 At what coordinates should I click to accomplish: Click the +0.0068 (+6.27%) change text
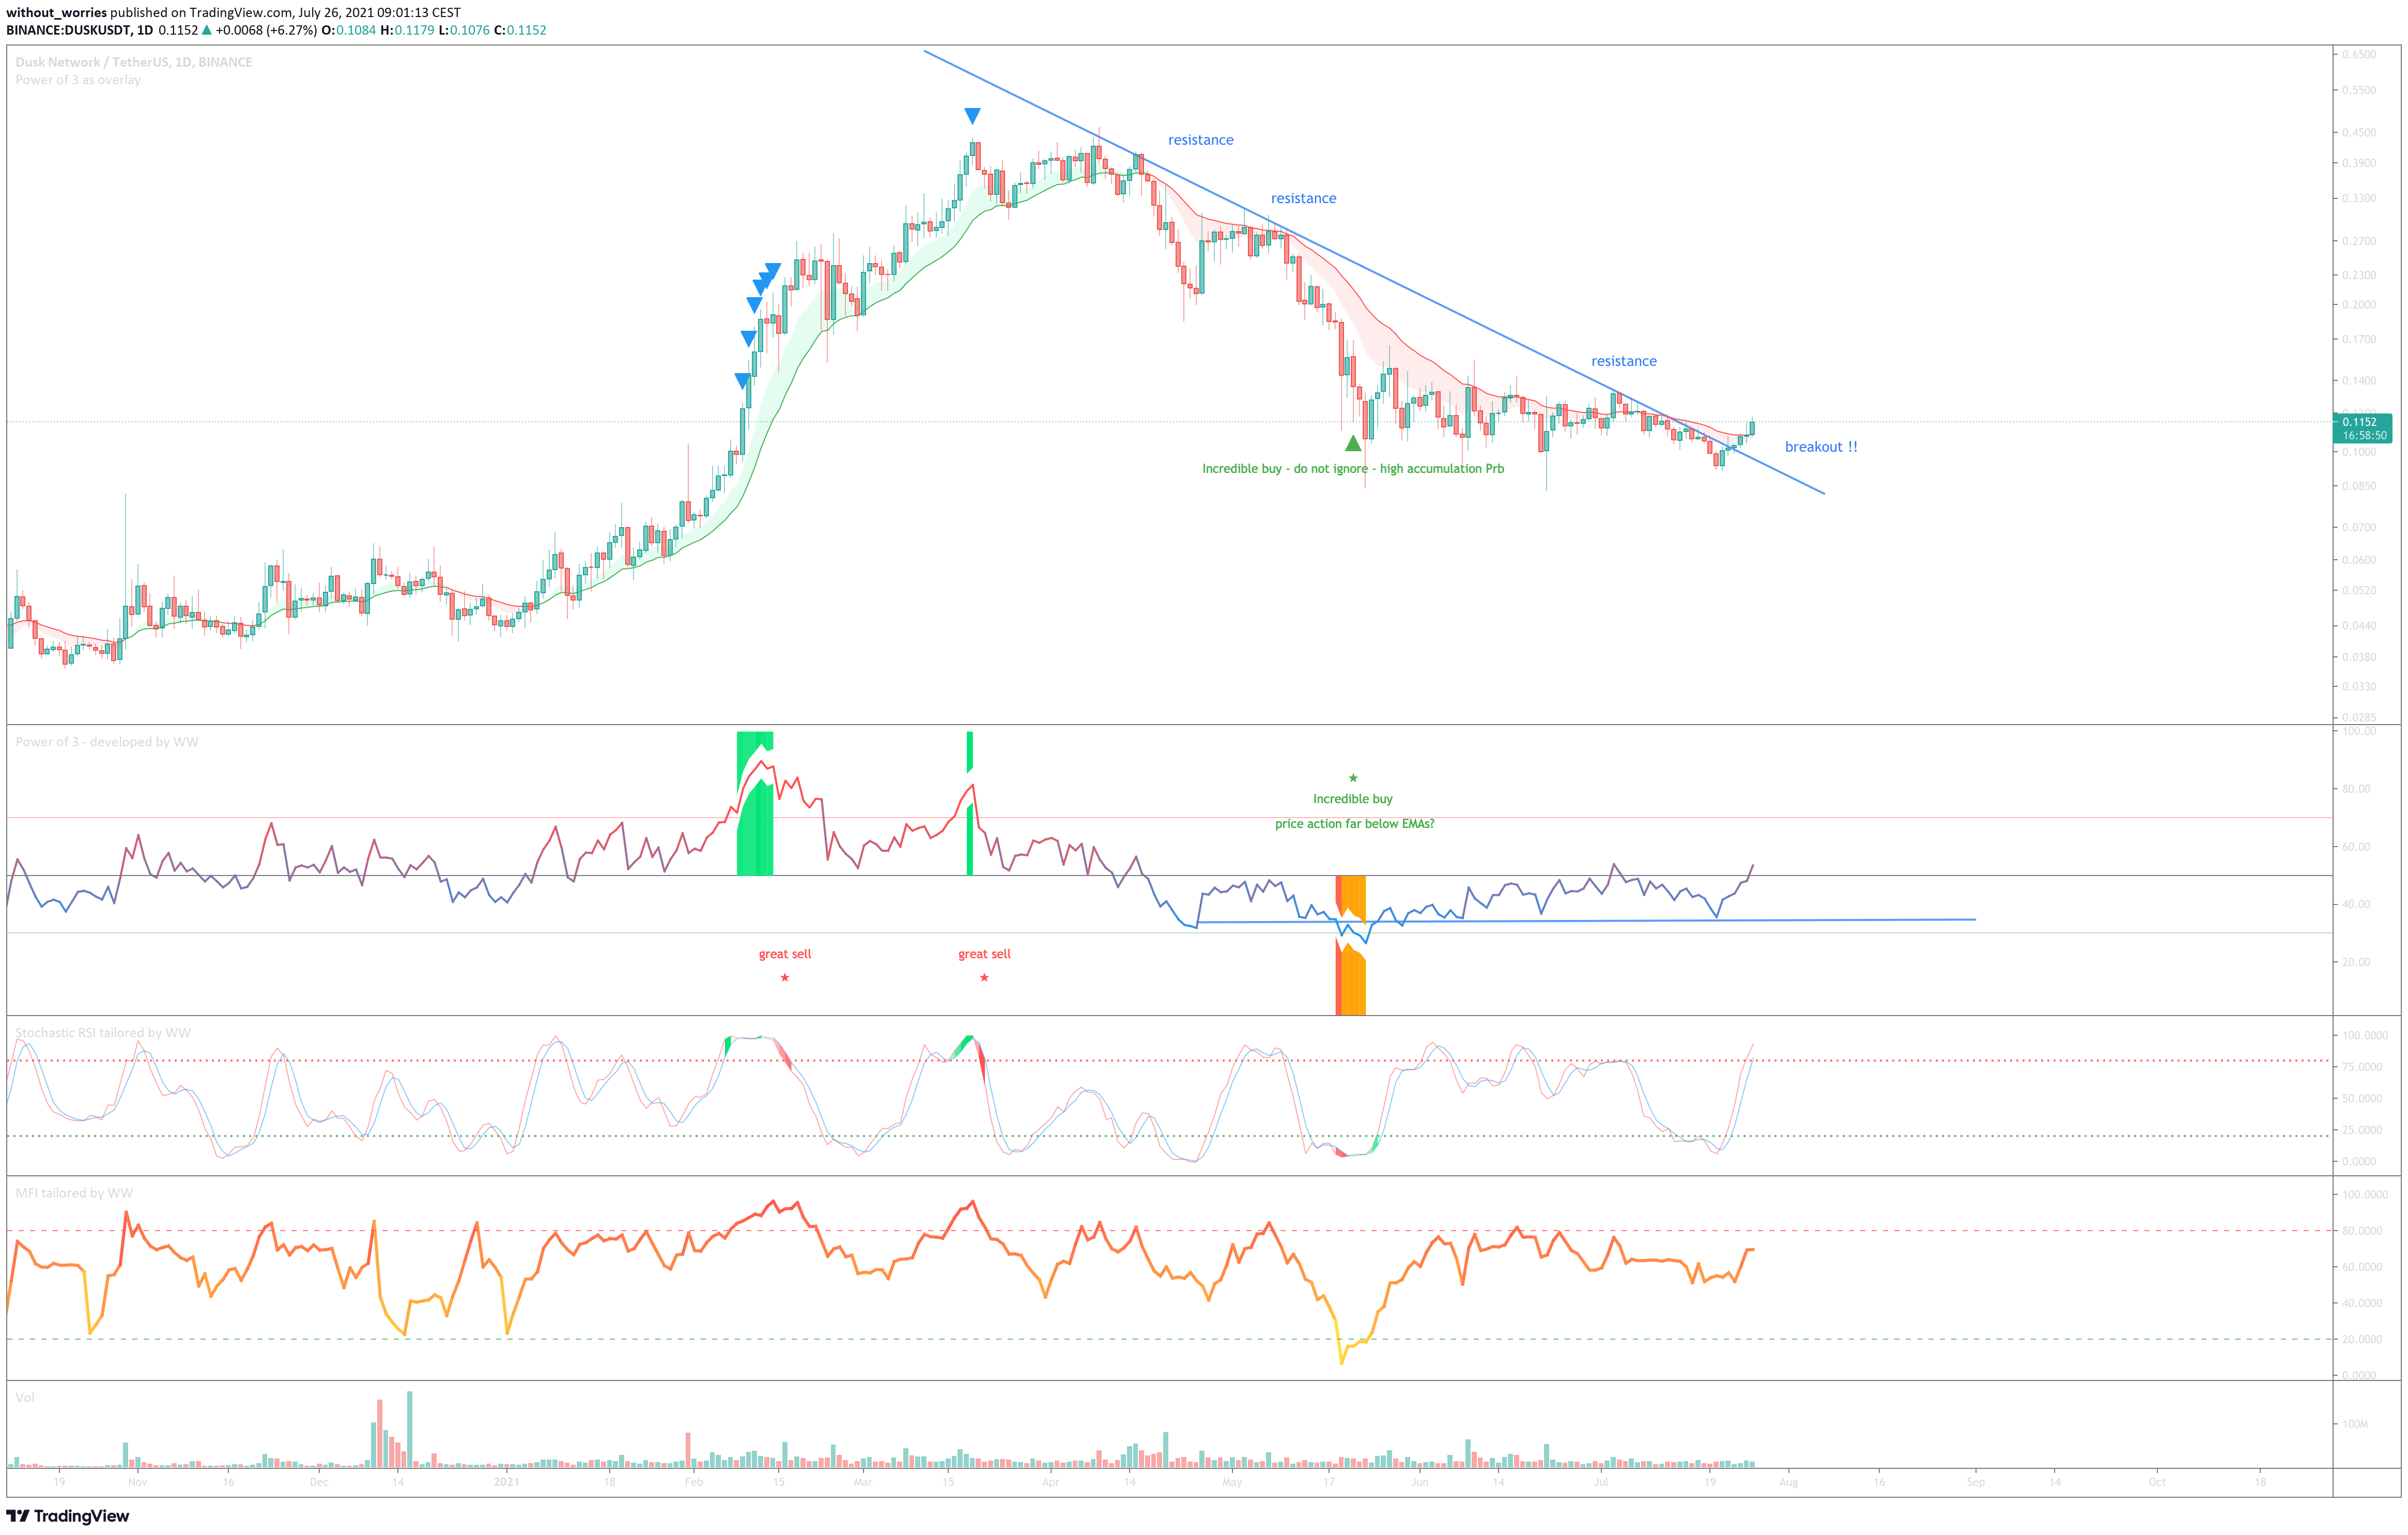(267, 30)
